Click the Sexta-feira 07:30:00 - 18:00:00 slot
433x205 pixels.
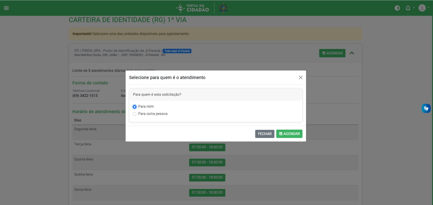[x=207, y=193]
